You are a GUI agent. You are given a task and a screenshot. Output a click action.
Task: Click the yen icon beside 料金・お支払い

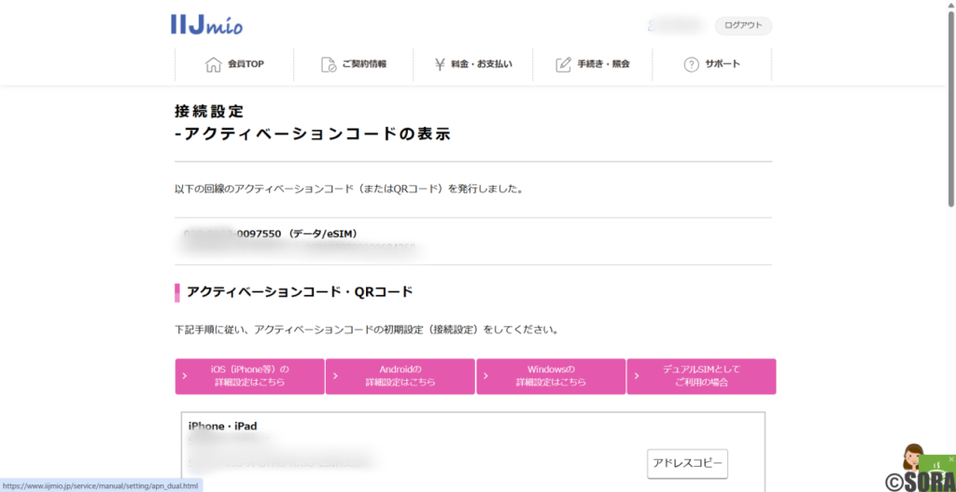pyautogui.click(x=440, y=64)
